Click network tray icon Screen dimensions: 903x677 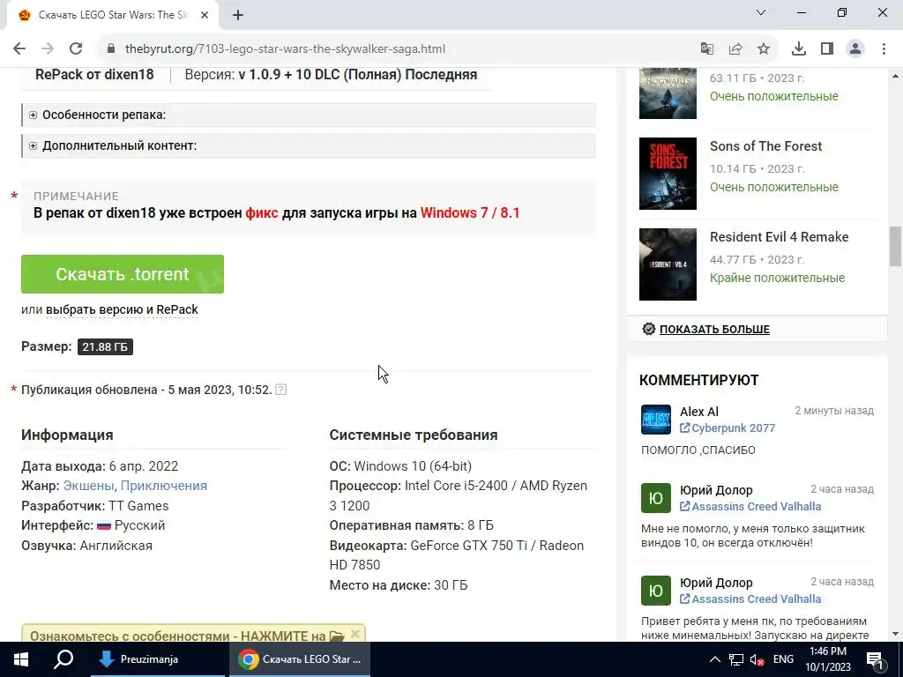(x=736, y=659)
